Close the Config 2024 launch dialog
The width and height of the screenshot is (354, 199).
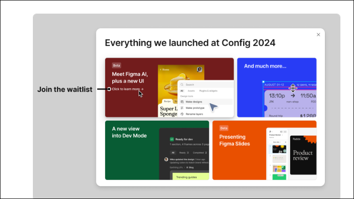tap(318, 35)
